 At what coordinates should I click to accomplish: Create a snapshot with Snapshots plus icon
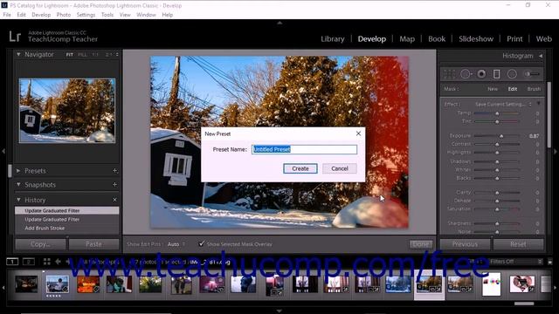click(114, 184)
